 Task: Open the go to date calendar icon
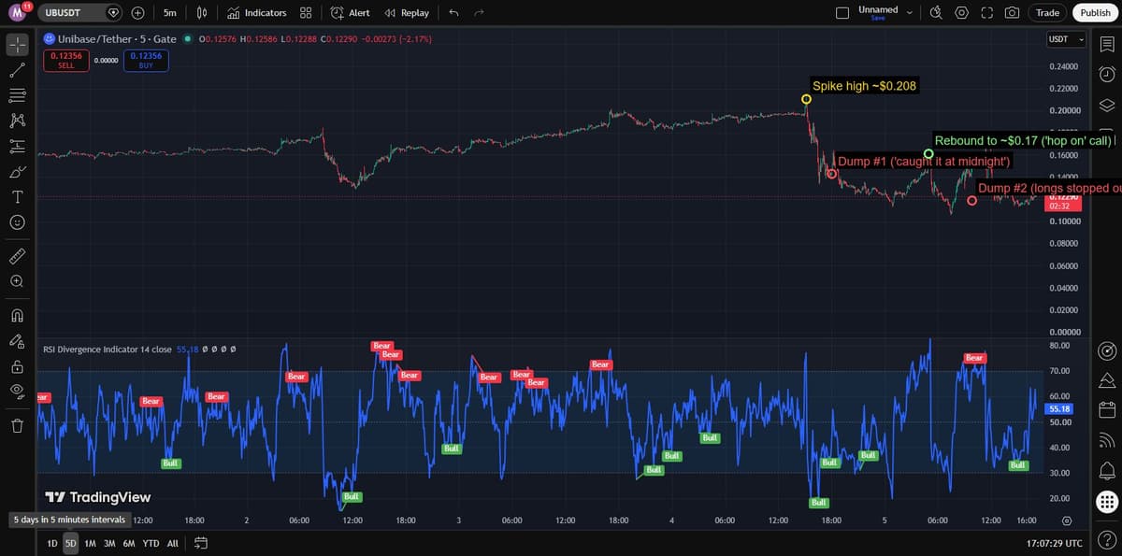click(200, 543)
